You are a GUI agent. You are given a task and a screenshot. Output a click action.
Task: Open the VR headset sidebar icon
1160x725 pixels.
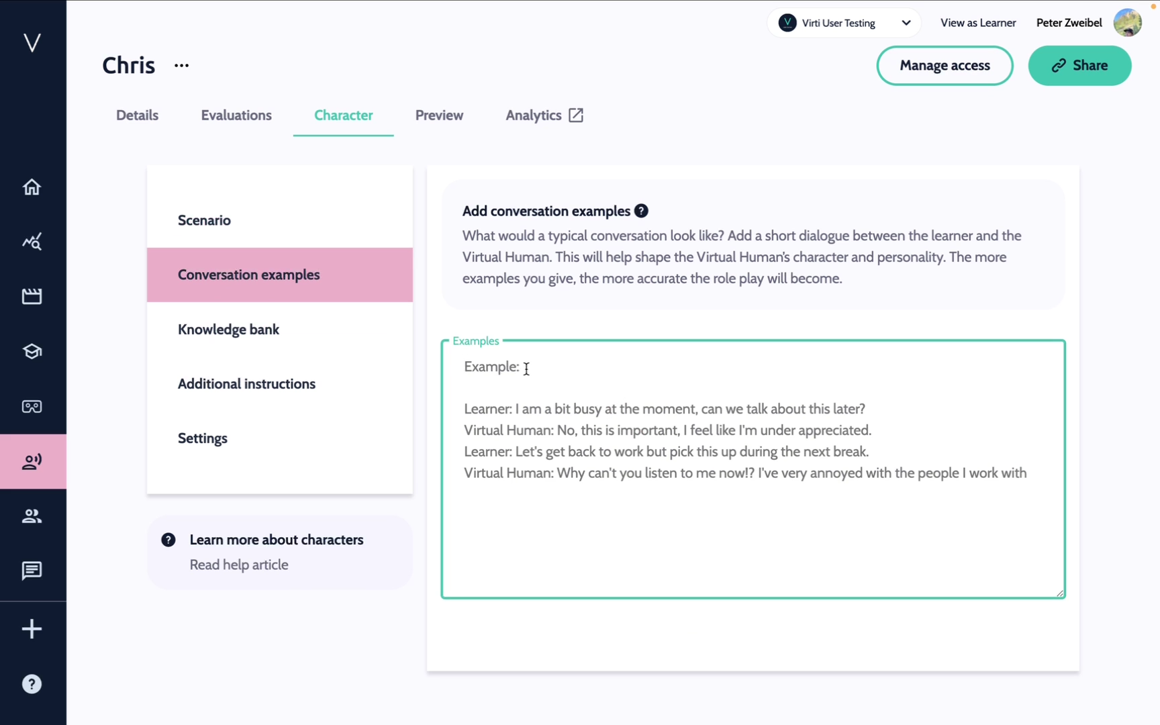tap(32, 407)
